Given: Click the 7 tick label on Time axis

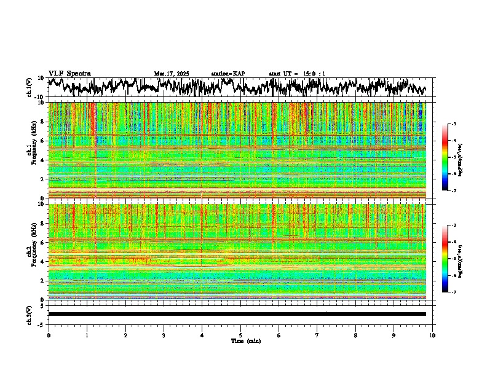Looking at the screenshot, I should [x=317, y=335].
